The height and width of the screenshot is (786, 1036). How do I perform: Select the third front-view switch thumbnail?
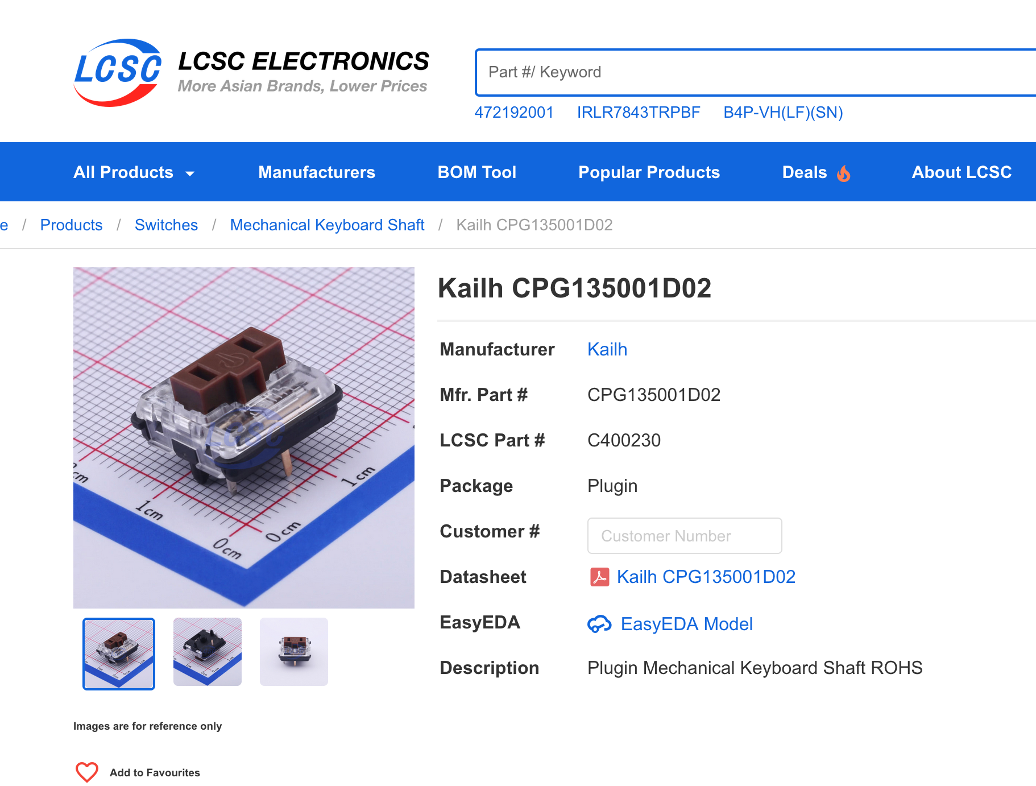point(294,652)
